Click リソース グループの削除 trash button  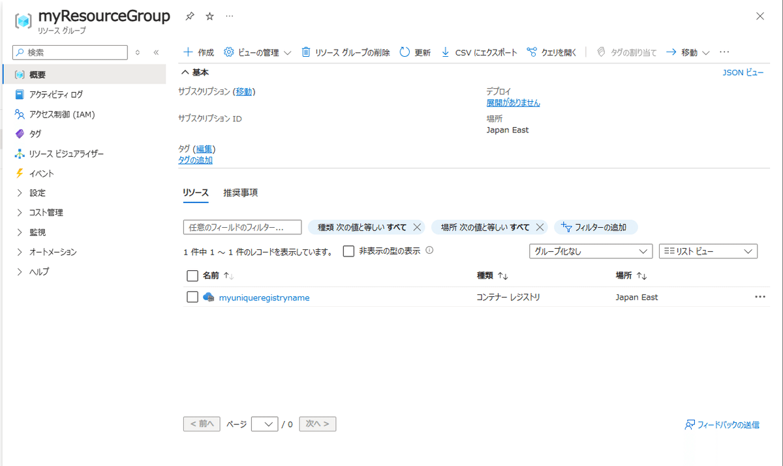345,52
